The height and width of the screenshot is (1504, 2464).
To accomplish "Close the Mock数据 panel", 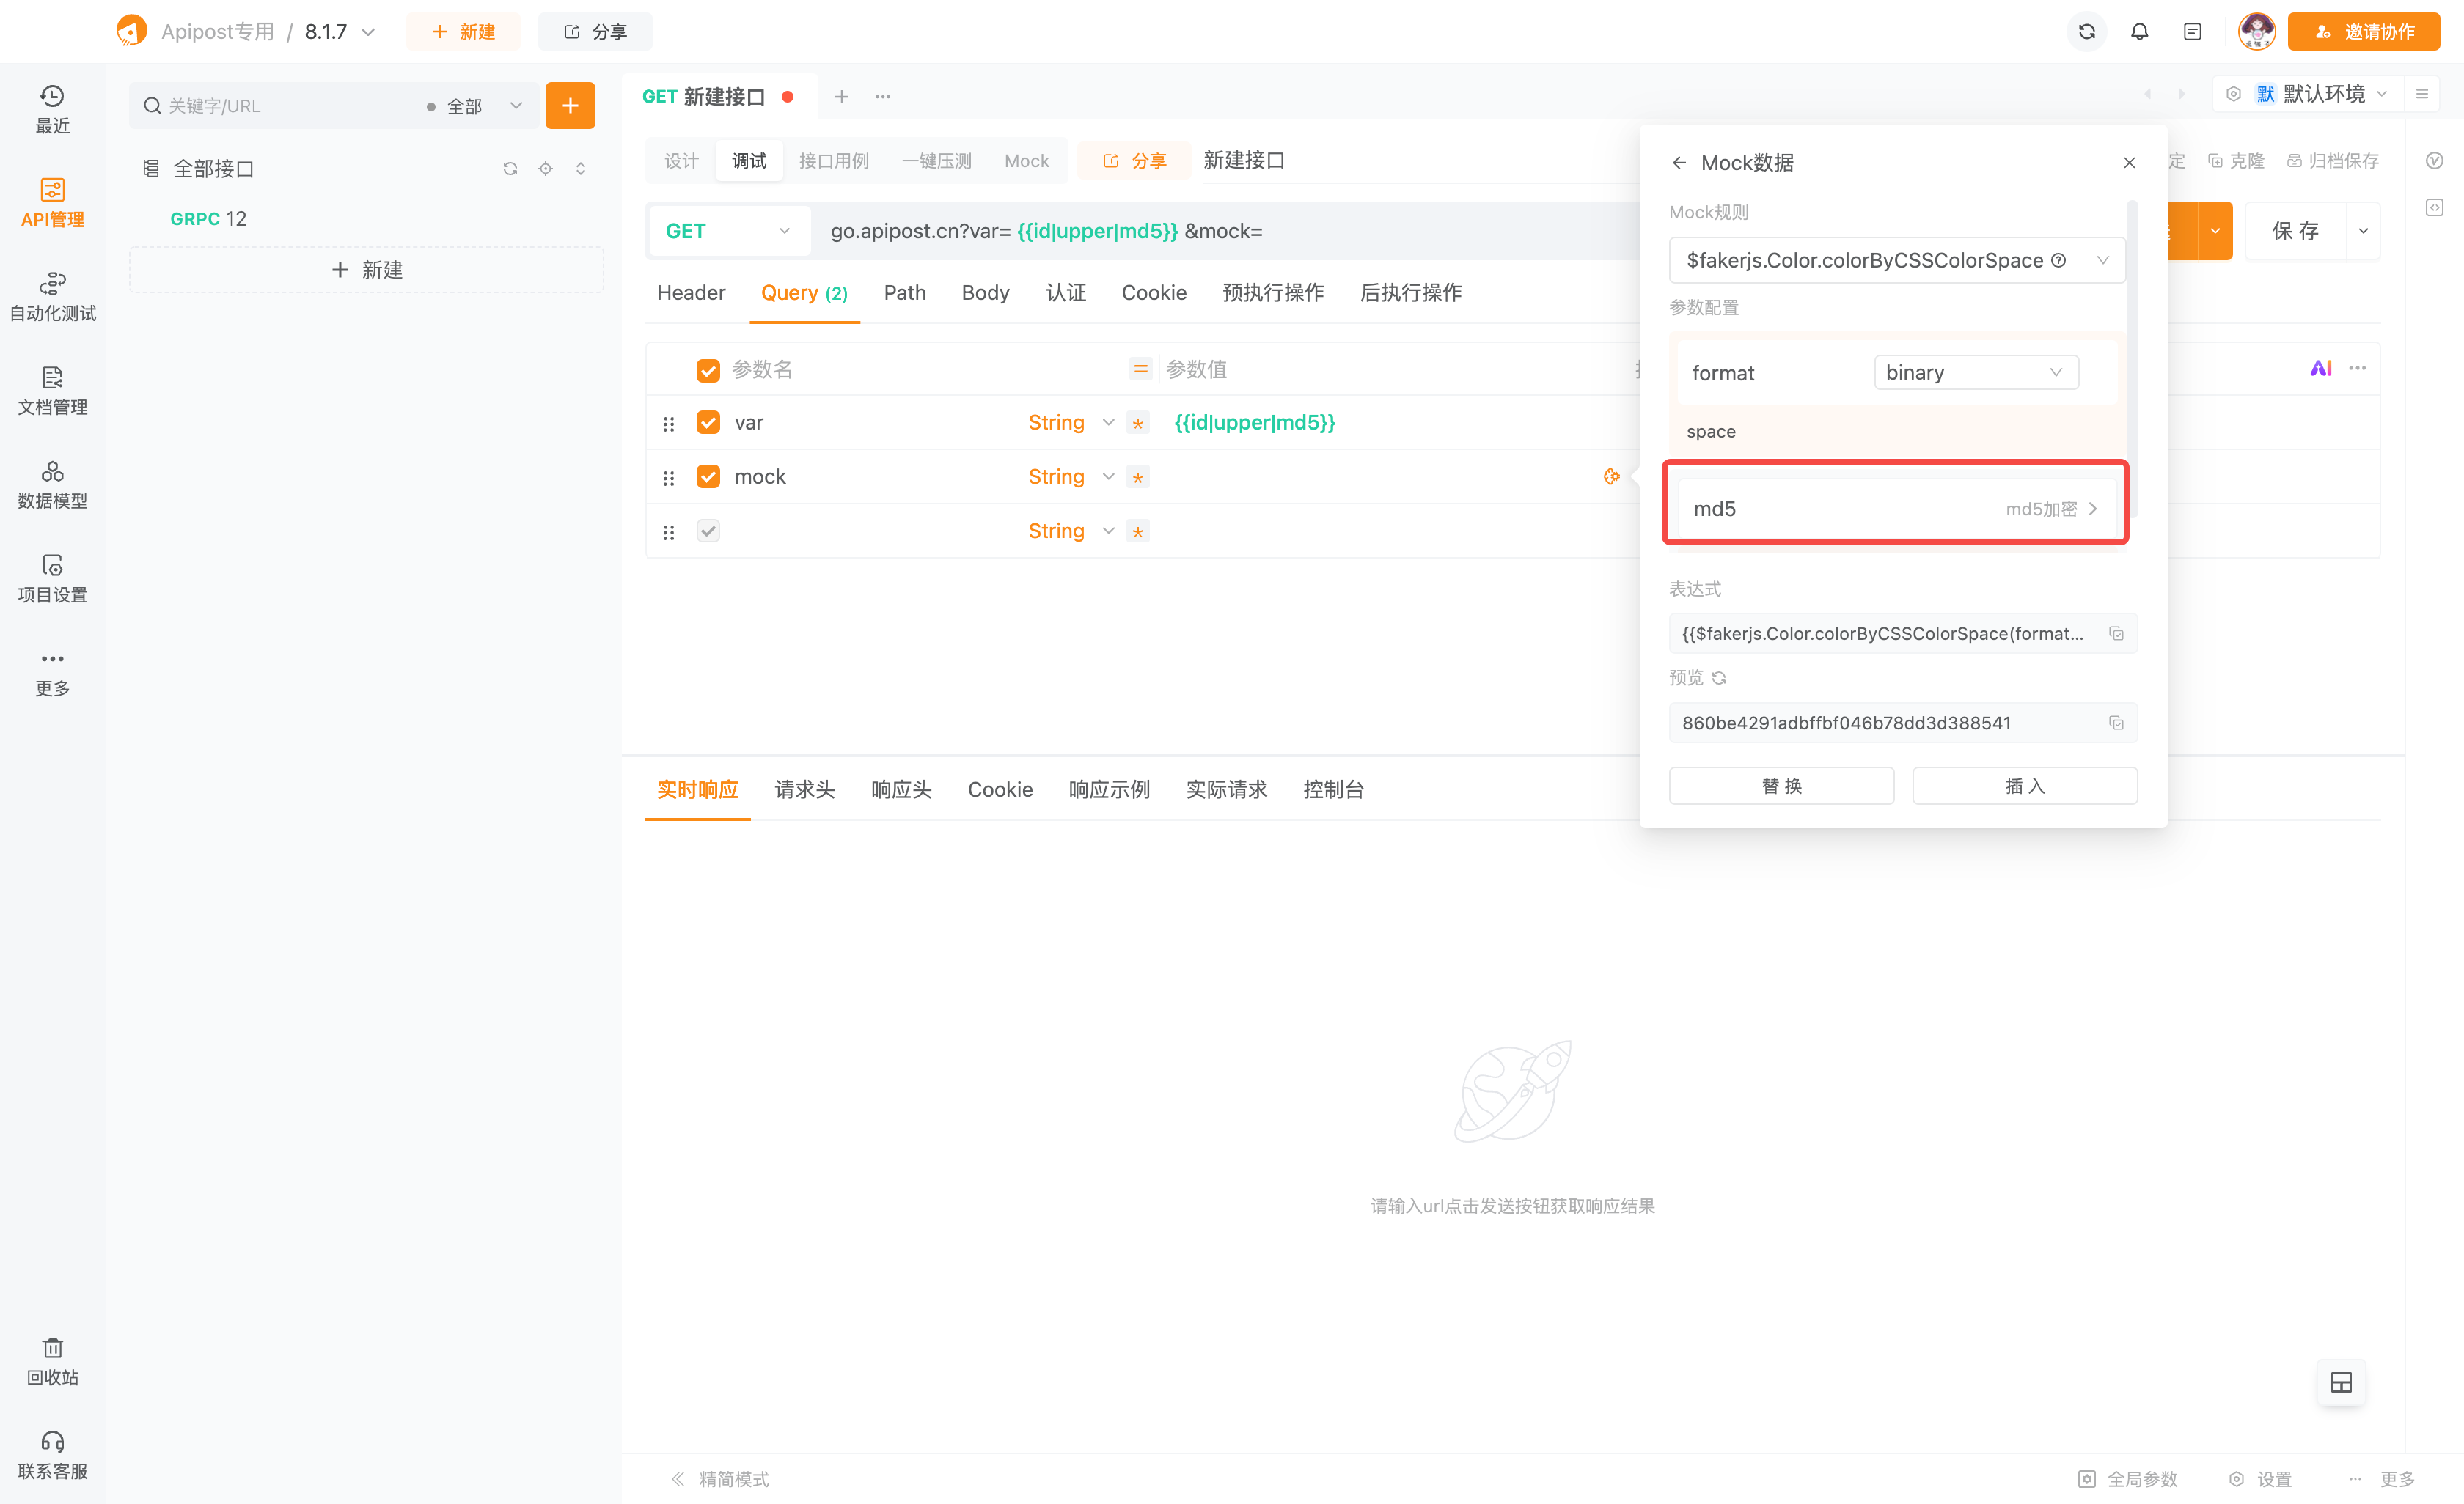I will pos(2129,162).
